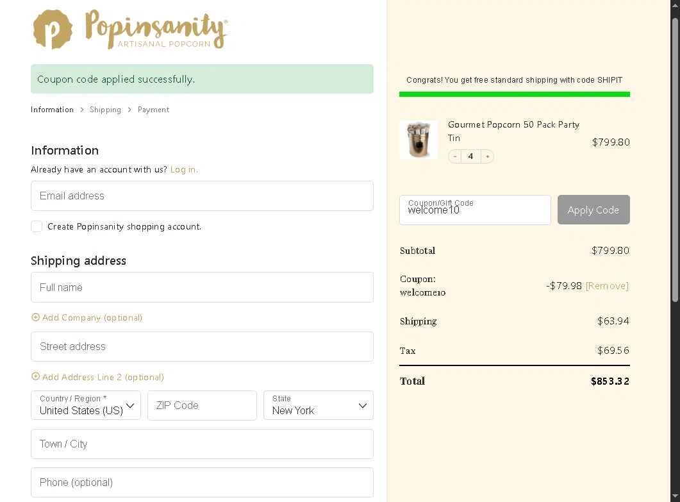Go to Shipping breadcrumb step
This screenshot has width=680, height=502.
[105, 110]
